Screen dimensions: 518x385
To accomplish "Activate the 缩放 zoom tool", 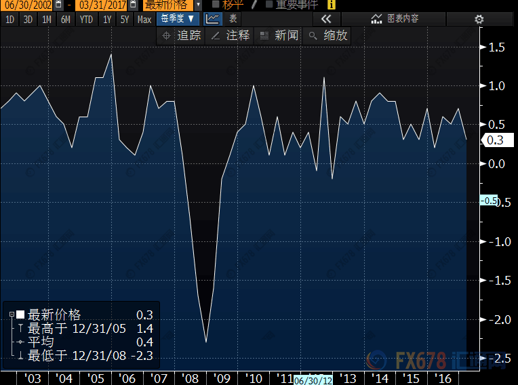I will point(327,35).
